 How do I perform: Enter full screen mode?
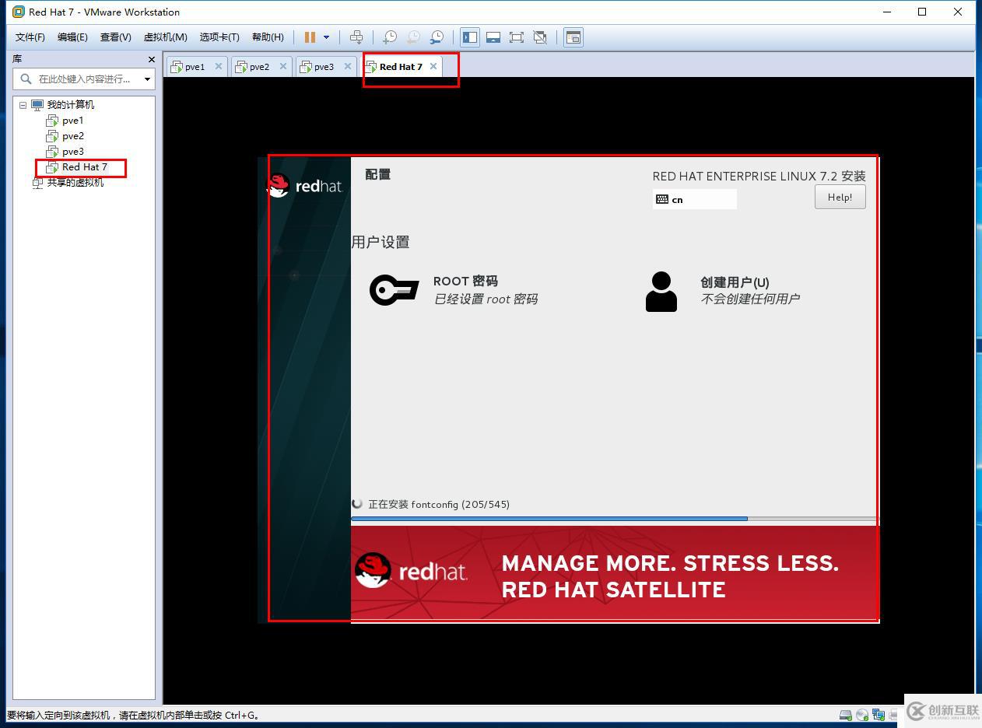(x=516, y=37)
